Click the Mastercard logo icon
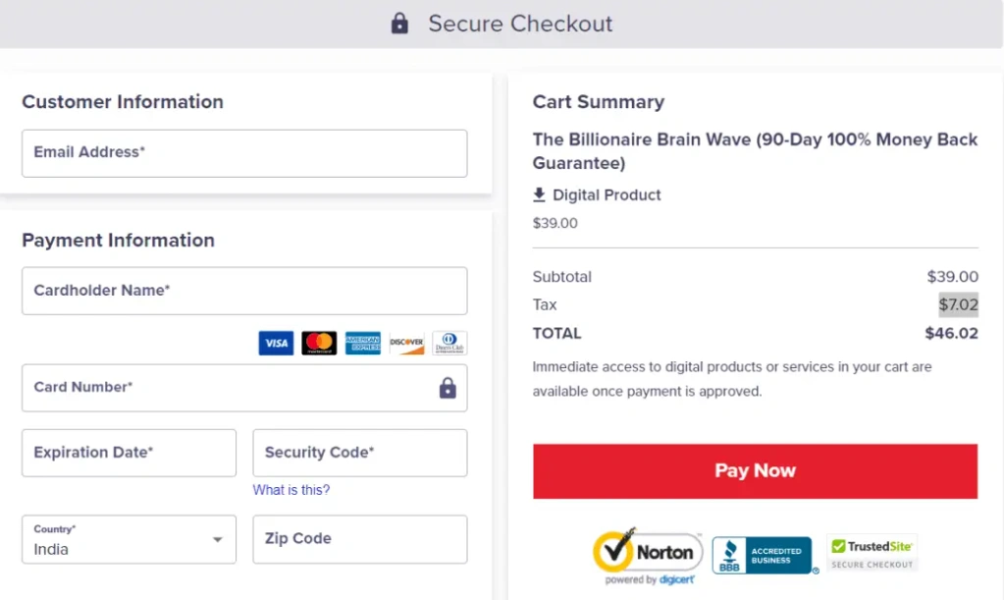Image resolution: width=1004 pixels, height=600 pixels. click(319, 343)
